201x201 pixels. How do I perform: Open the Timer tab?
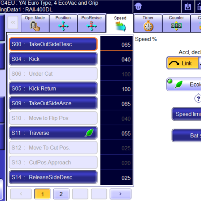click(148, 23)
